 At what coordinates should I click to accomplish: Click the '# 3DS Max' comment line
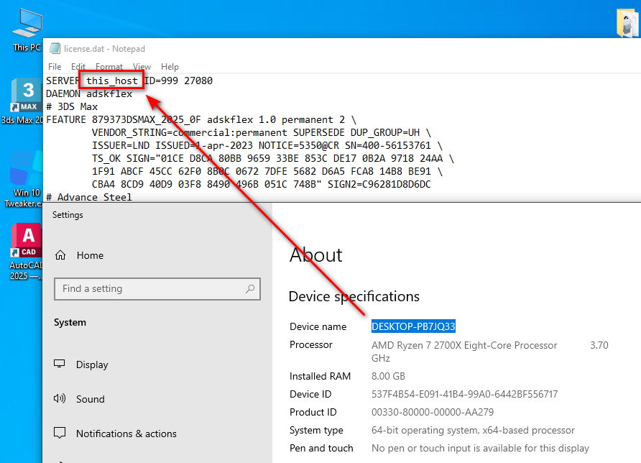(72, 106)
